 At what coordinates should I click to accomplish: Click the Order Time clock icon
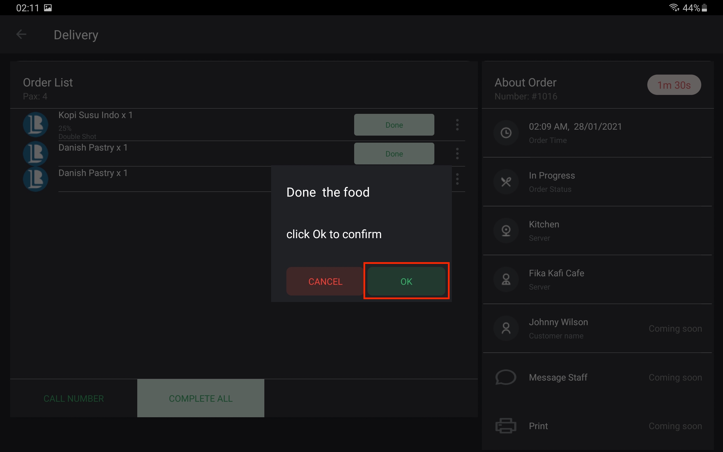click(x=506, y=133)
